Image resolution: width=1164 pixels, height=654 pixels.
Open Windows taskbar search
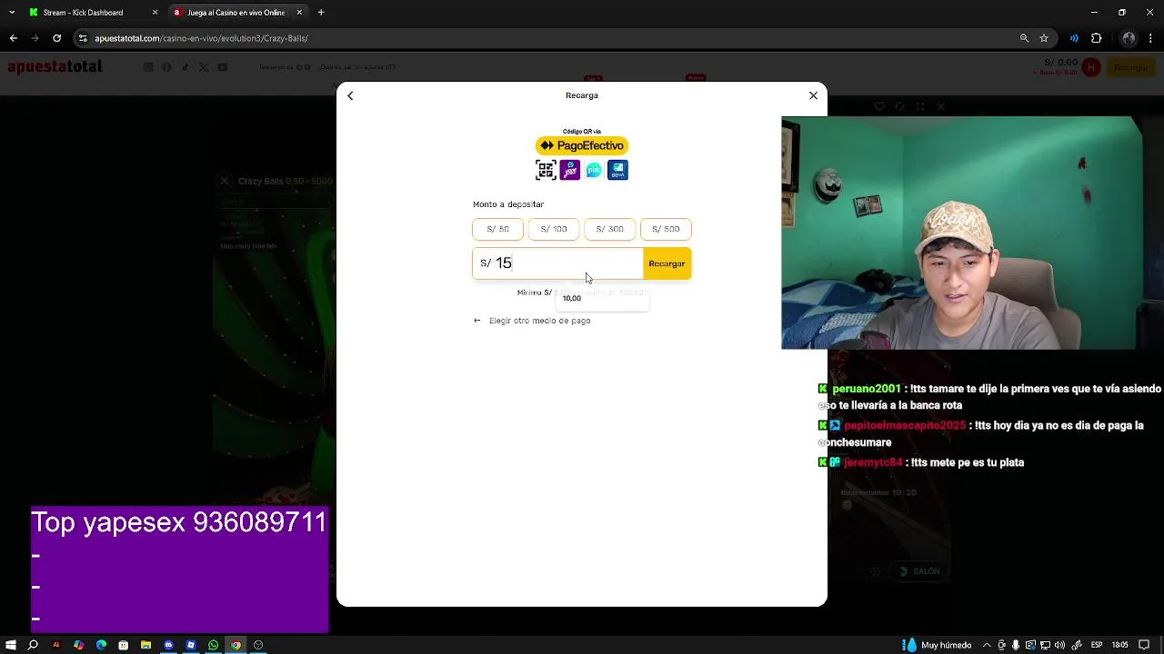pos(33,645)
